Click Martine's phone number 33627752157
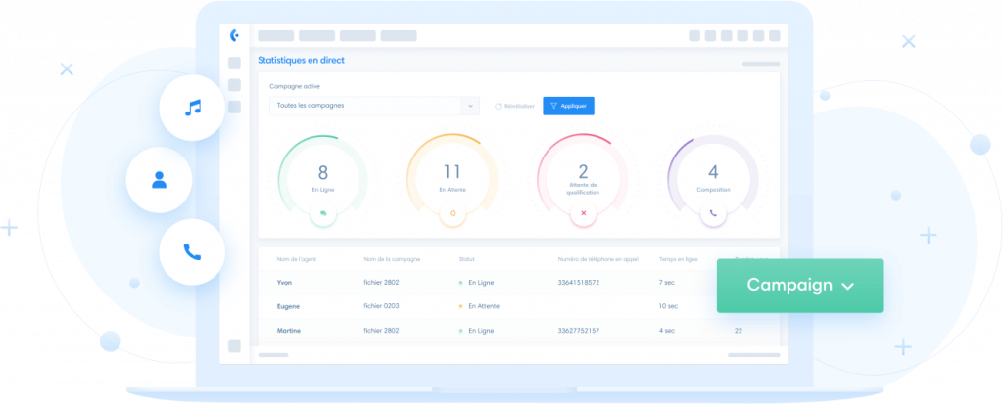This screenshot has height=404, width=1003. coord(578,331)
